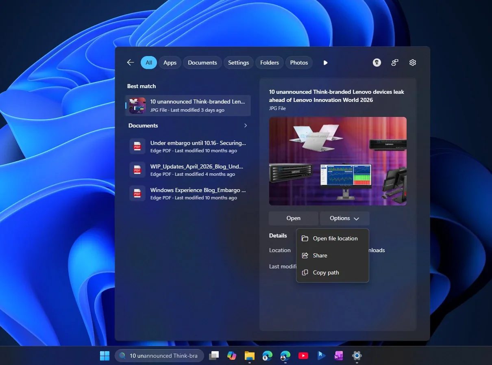Switch to the Apps filter
Screen dimensions: 492x365
point(170,63)
